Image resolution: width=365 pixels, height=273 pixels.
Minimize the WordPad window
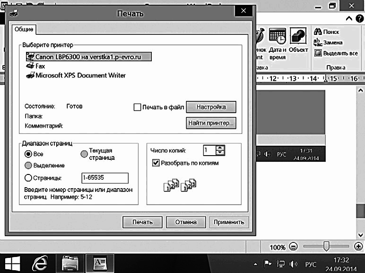coord(318,7)
